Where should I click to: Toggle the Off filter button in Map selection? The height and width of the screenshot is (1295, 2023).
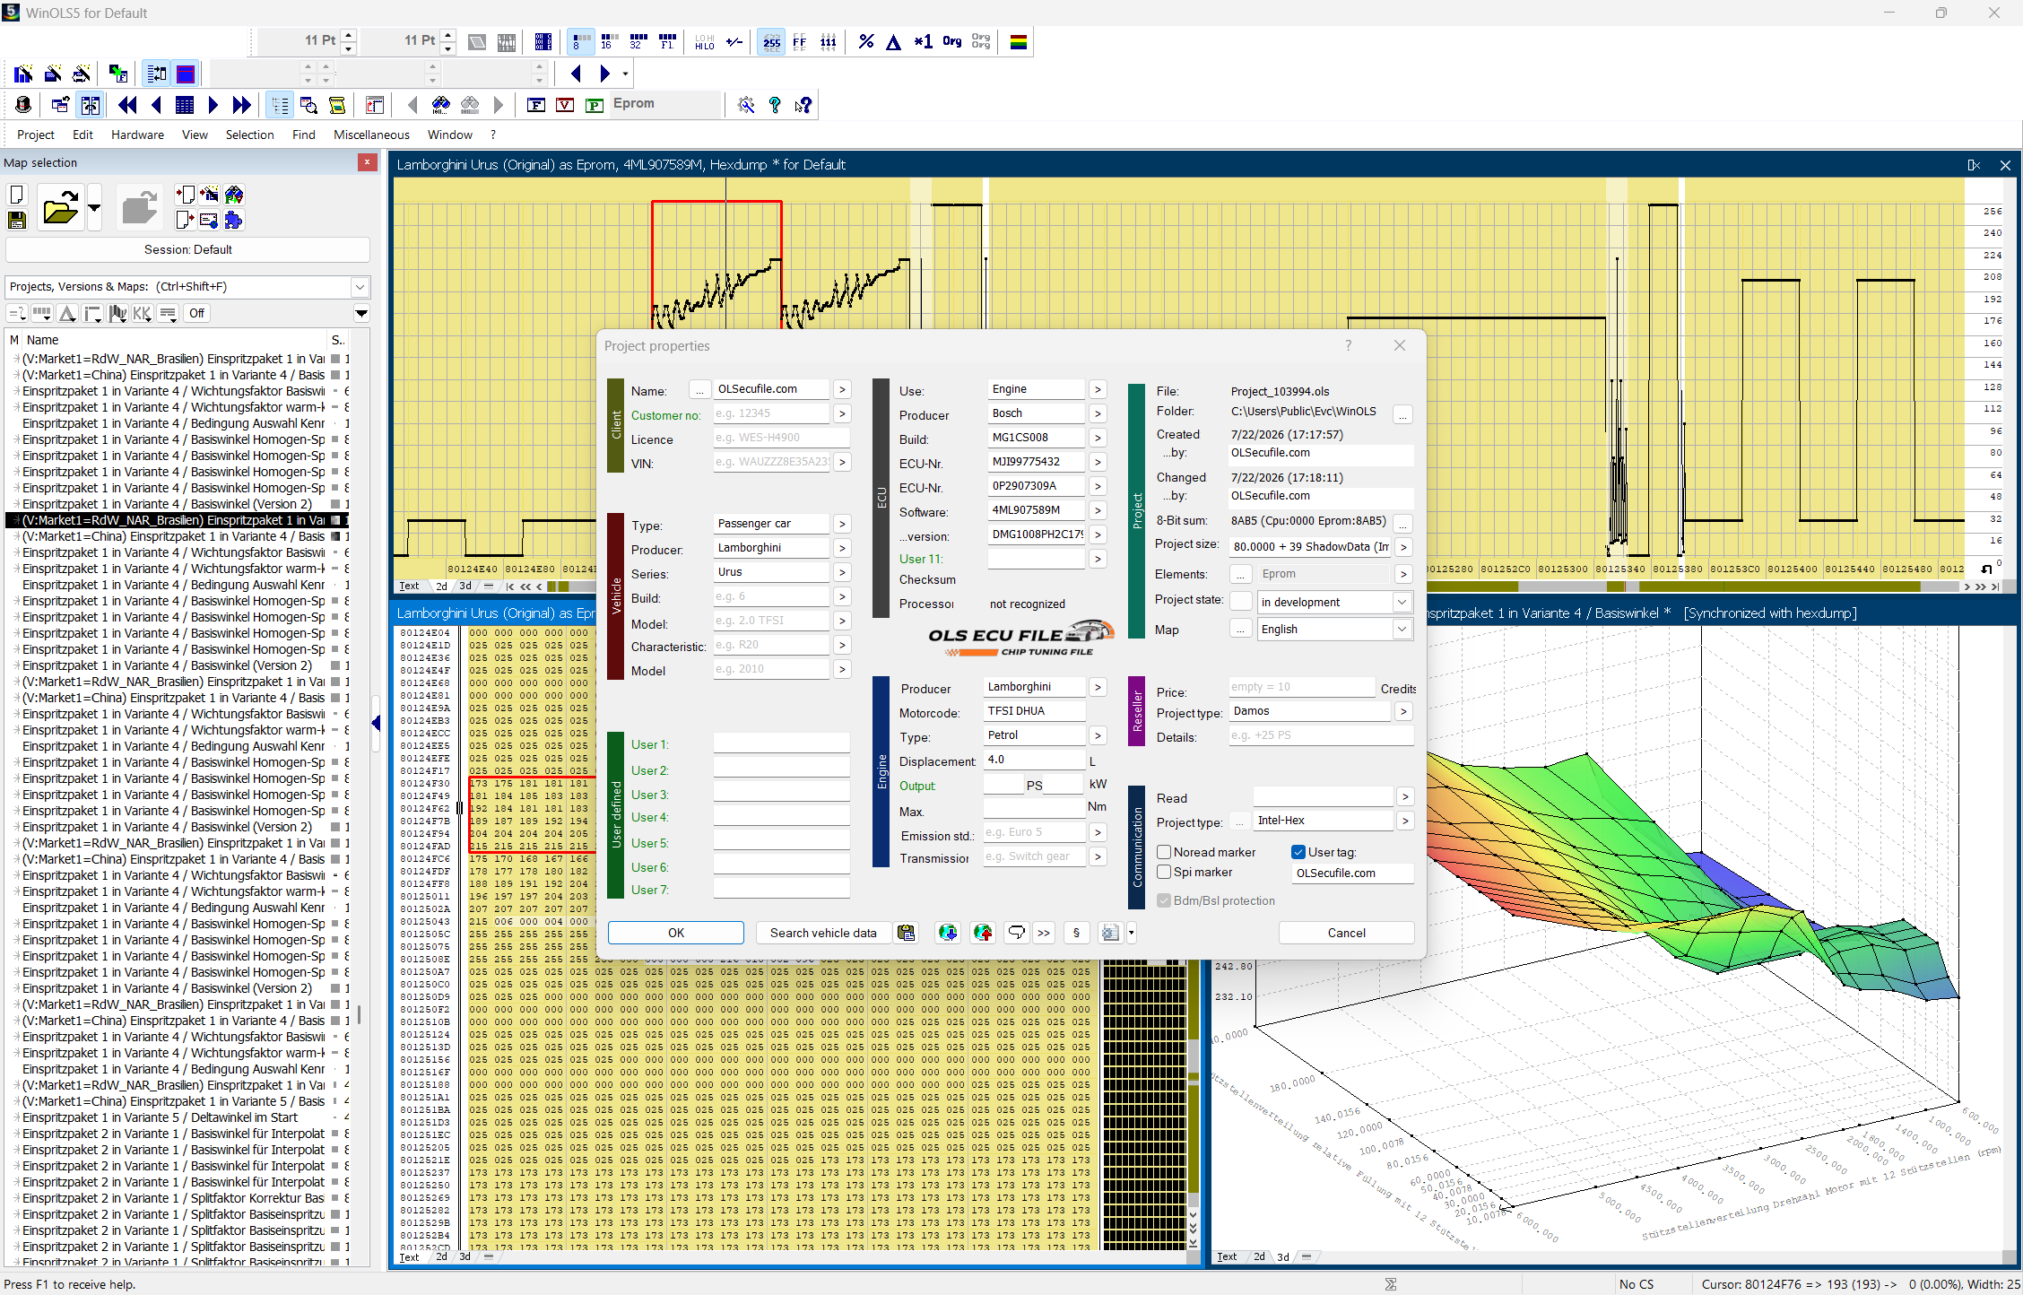click(196, 313)
